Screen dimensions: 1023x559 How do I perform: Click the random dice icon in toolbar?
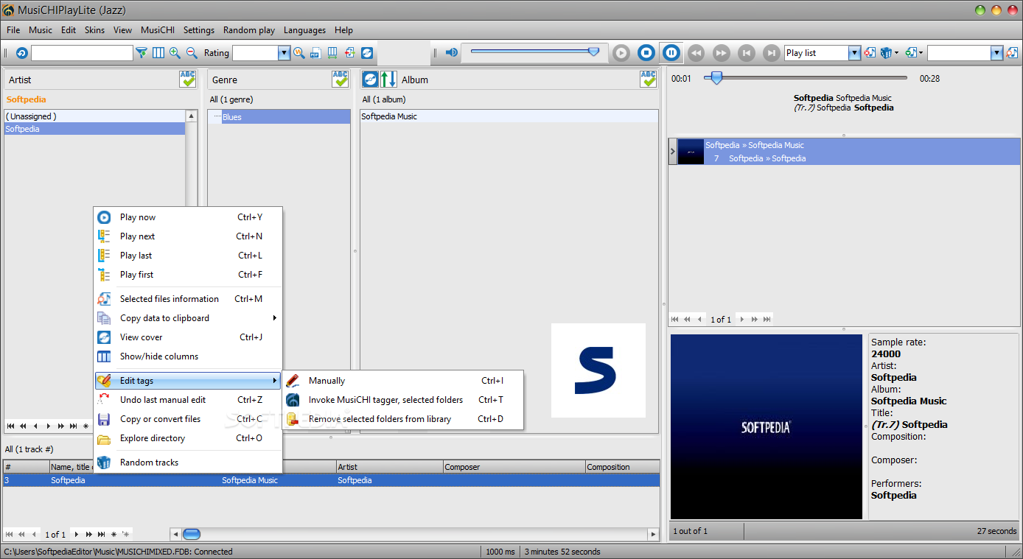pos(886,53)
